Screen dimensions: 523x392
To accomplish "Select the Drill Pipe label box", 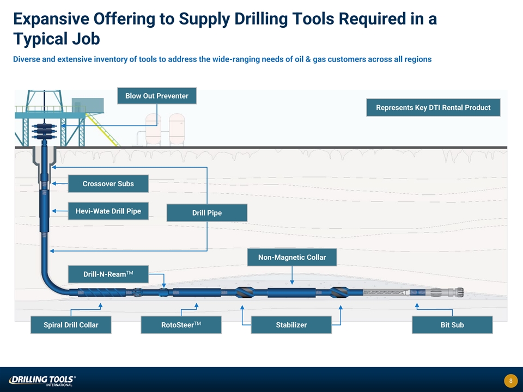I will point(206,213).
